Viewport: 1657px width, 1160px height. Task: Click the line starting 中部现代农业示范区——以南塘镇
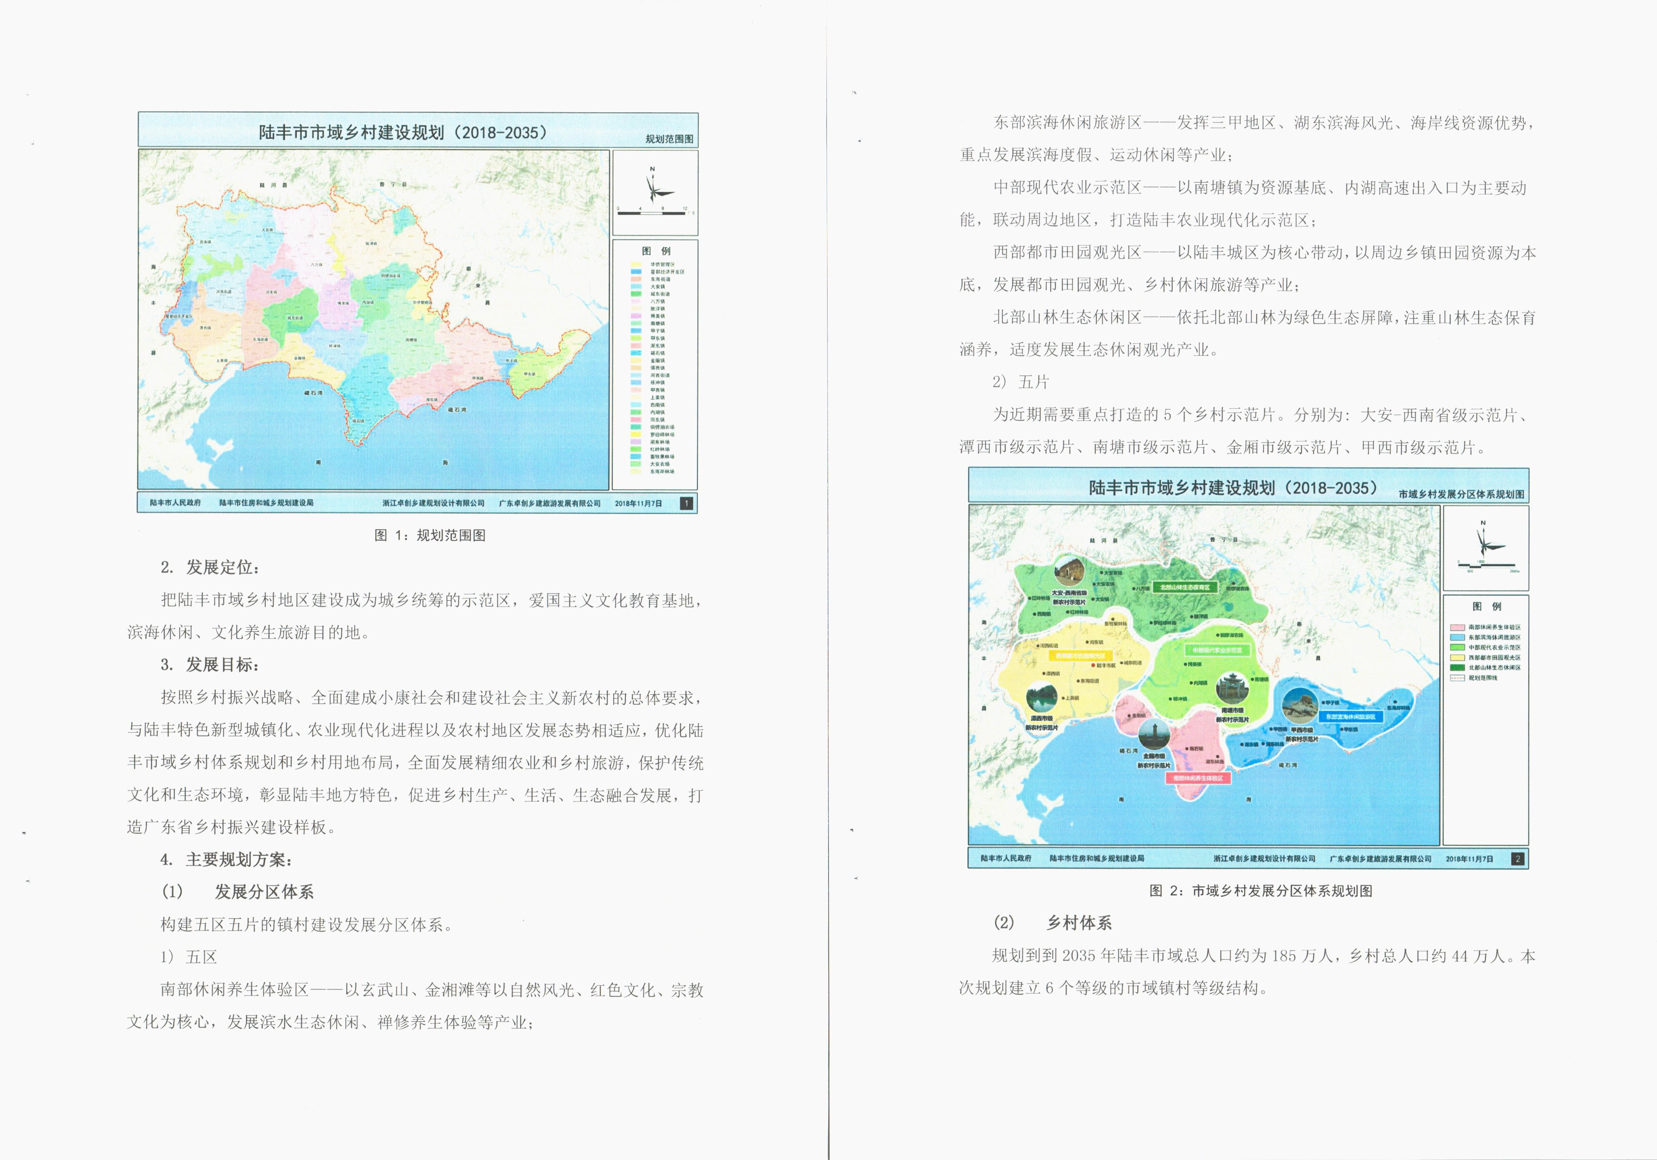coord(1260,188)
